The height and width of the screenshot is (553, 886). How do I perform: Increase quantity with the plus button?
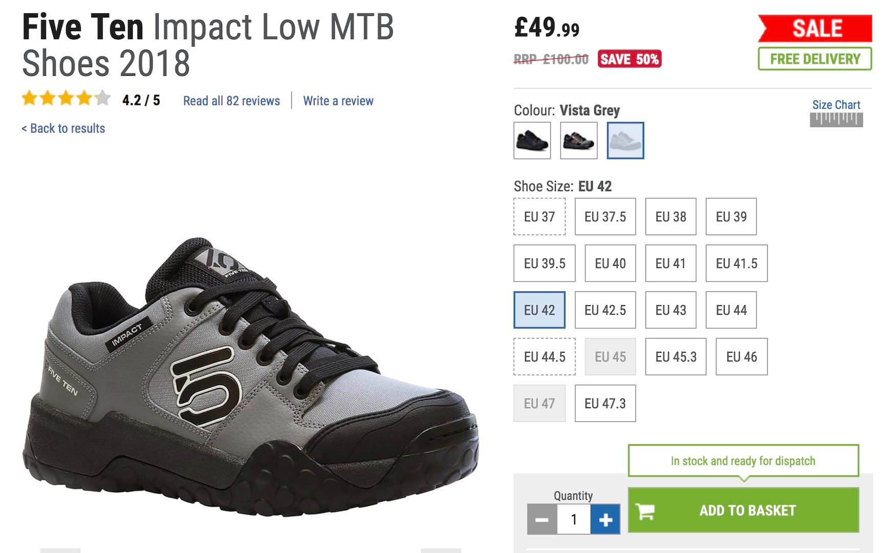tap(605, 520)
